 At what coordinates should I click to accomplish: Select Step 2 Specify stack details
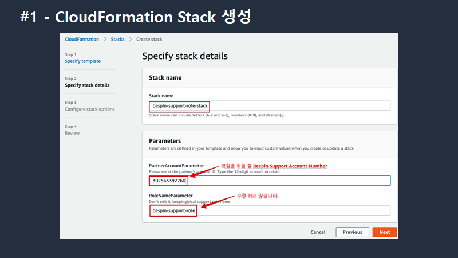87,85
